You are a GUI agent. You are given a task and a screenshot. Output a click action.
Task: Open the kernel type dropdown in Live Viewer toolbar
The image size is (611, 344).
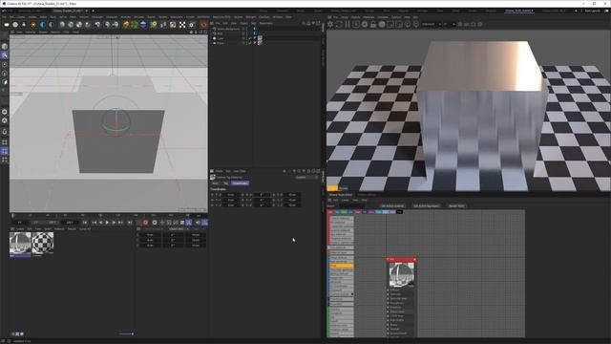click(x=431, y=24)
